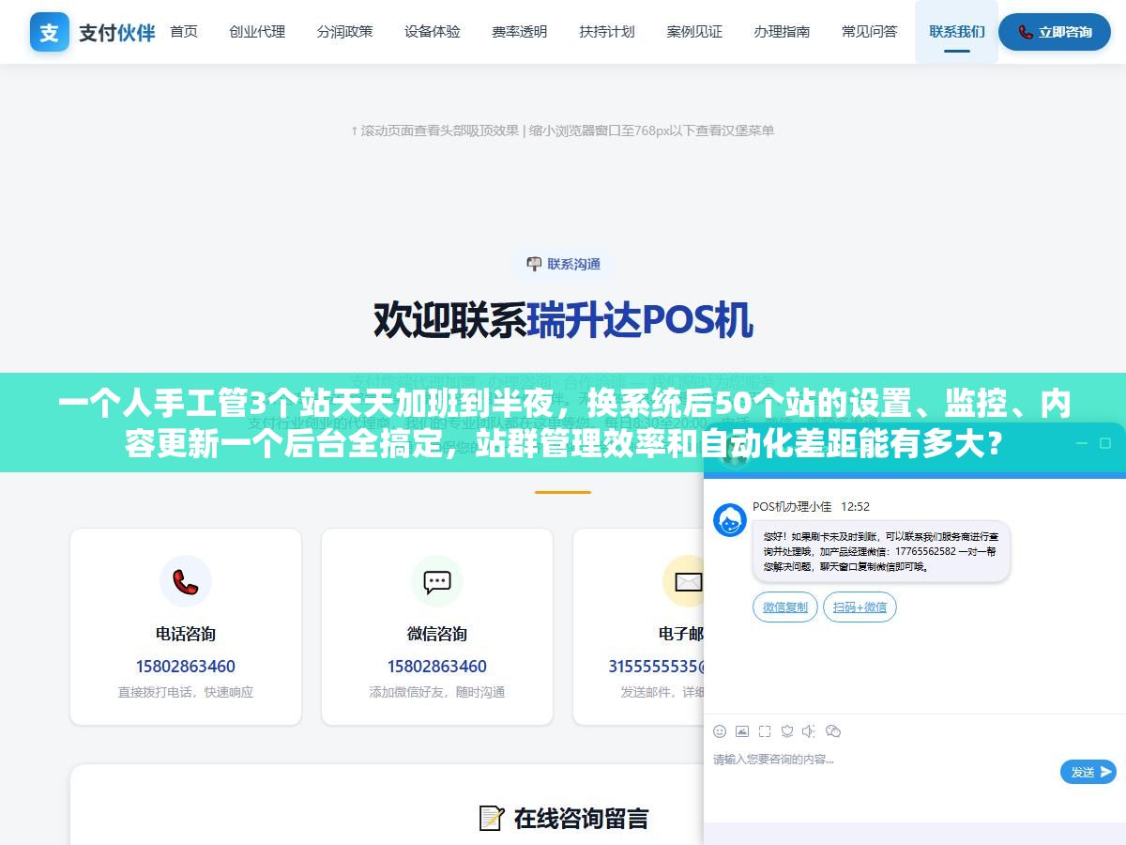Open the 设备体验 navigation item

click(x=433, y=32)
